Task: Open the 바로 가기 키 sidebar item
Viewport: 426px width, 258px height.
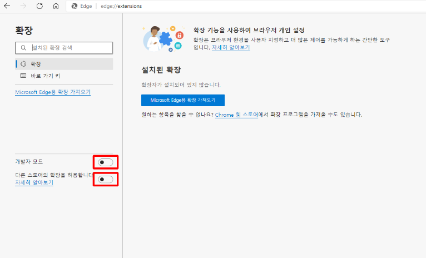Action: (64, 76)
